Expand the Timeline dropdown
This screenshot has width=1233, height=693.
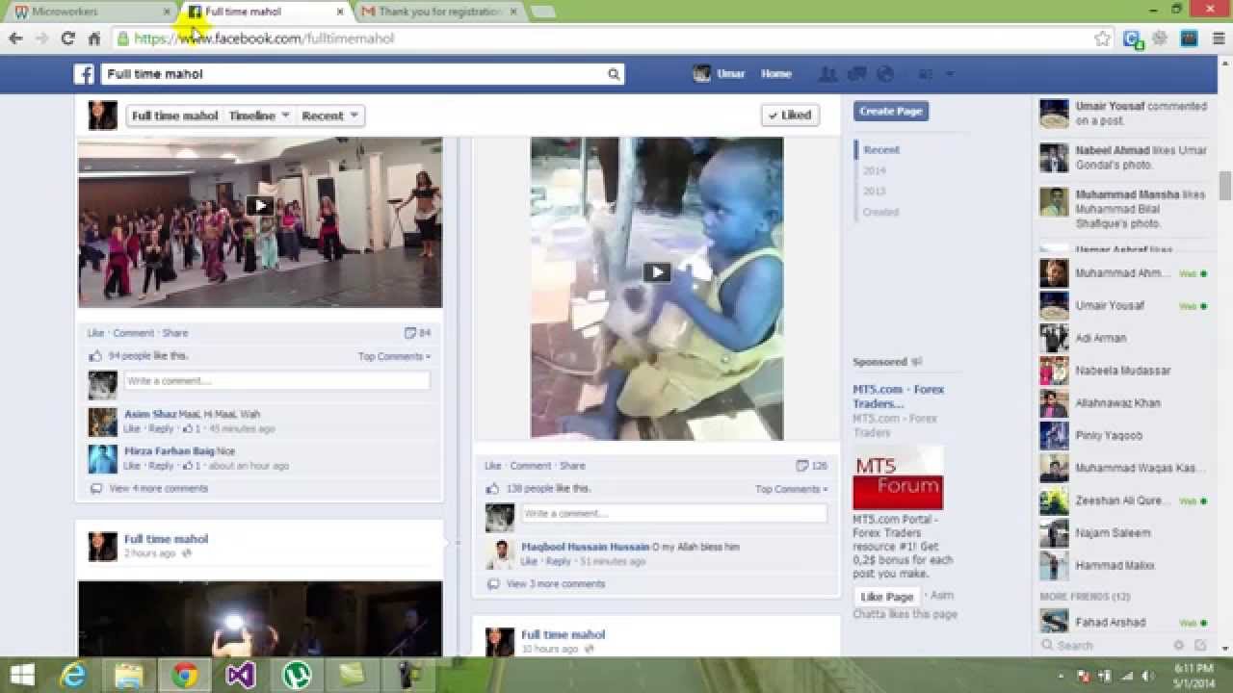pos(259,115)
